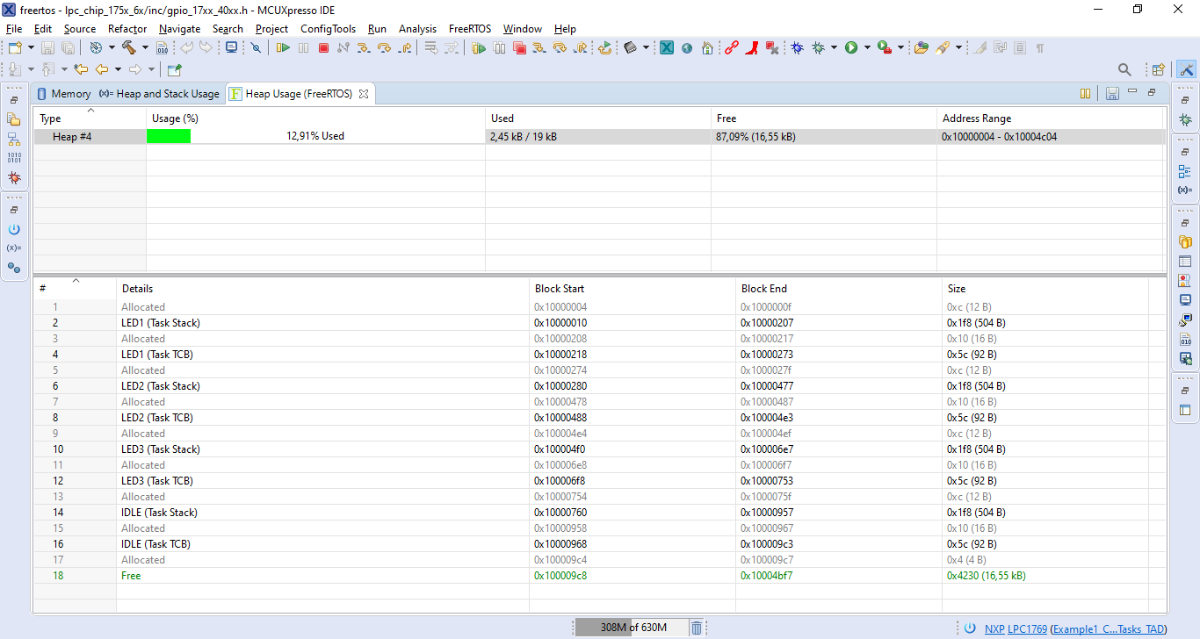Click the blue bug Debug icon
The image size is (1200, 639).
(797, 47)
